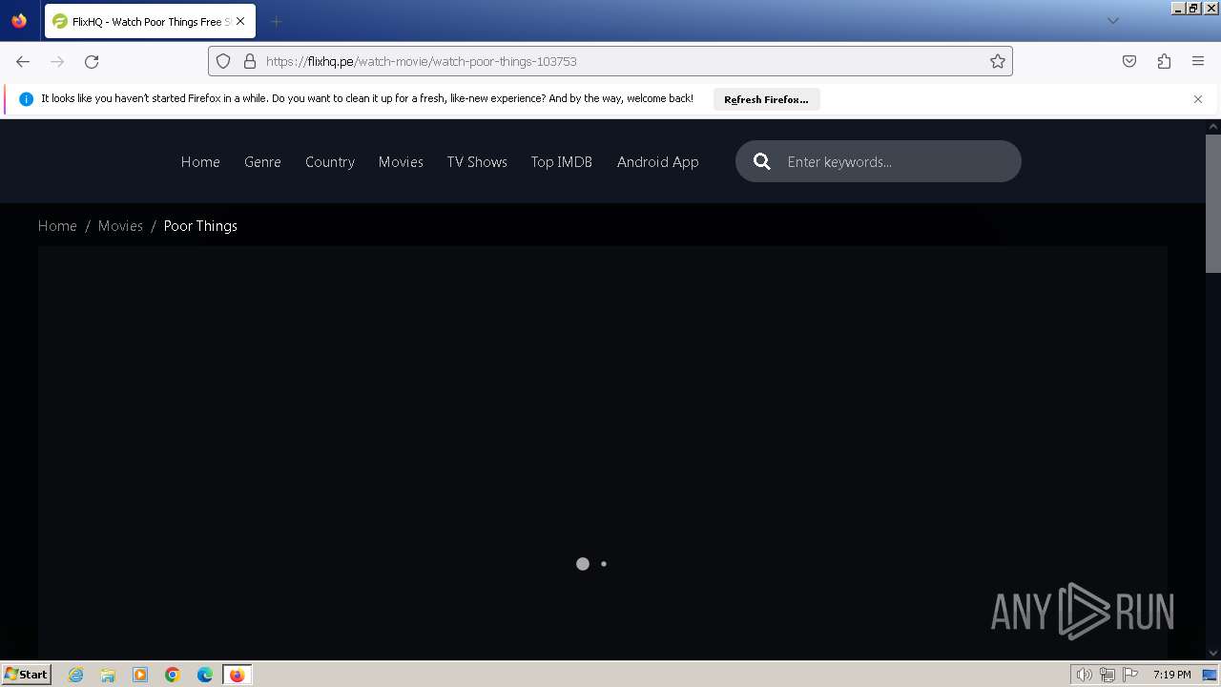
Task: Go back using the browser back arrow
Action: pyautogui.click(x=23, y=61)
